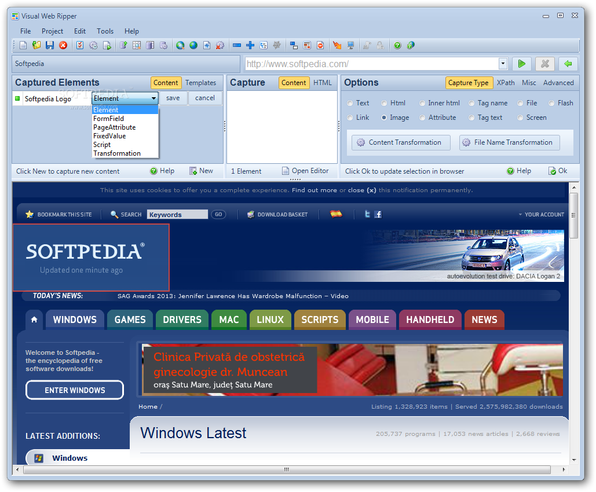This screenshot has height=492, width=596.
Task: Select the Text capture type radio button
Action: (350, 104)
